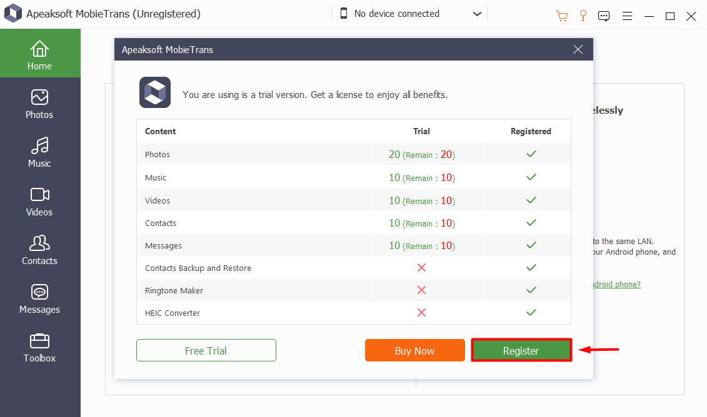This screenshot has width=707, height=417.
Task: Switch to the Messages section
Action: (x=39, y=298)
